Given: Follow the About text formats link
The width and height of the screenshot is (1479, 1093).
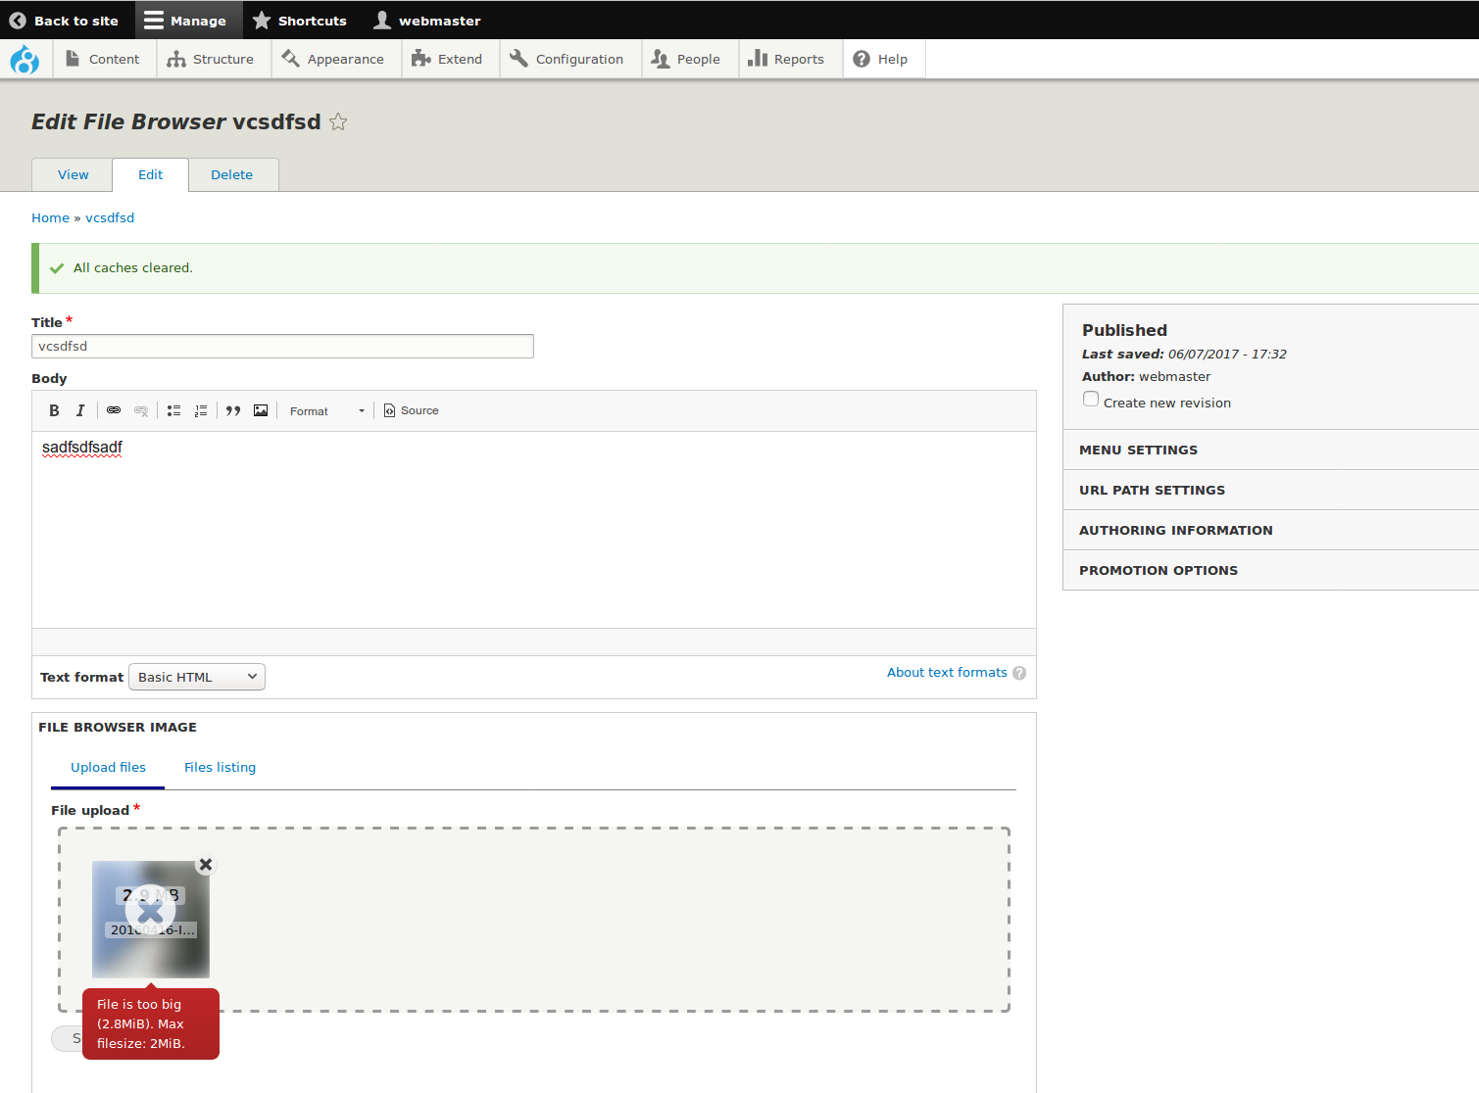Looking at the screenshot, I should click(946, 672).
